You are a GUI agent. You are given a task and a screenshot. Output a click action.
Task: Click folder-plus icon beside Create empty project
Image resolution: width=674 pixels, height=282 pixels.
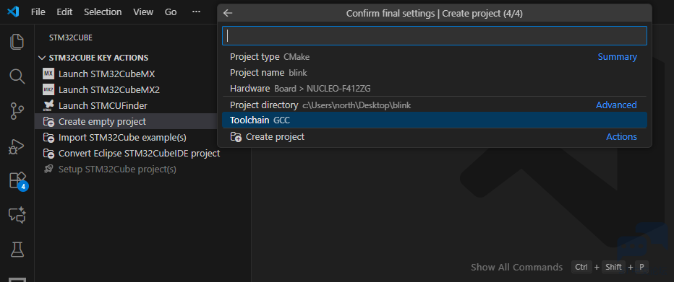click(x=48, y=122)
